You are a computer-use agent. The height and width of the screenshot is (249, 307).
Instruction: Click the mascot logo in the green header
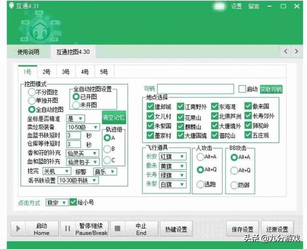(40, 27)
